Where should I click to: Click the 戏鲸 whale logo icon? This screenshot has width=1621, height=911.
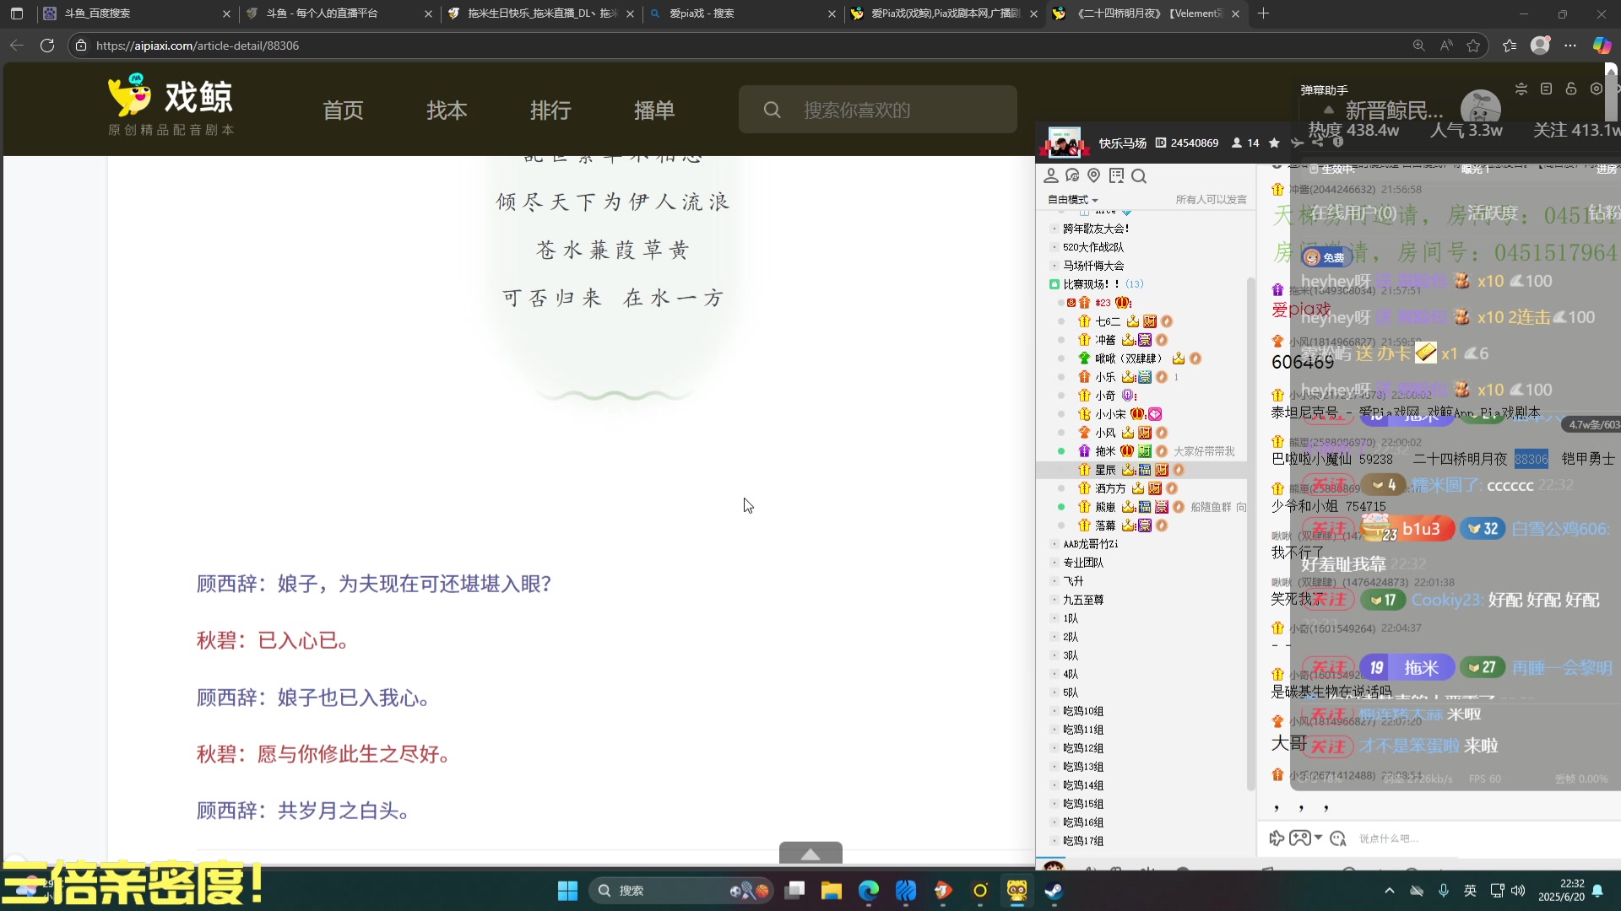130,94
